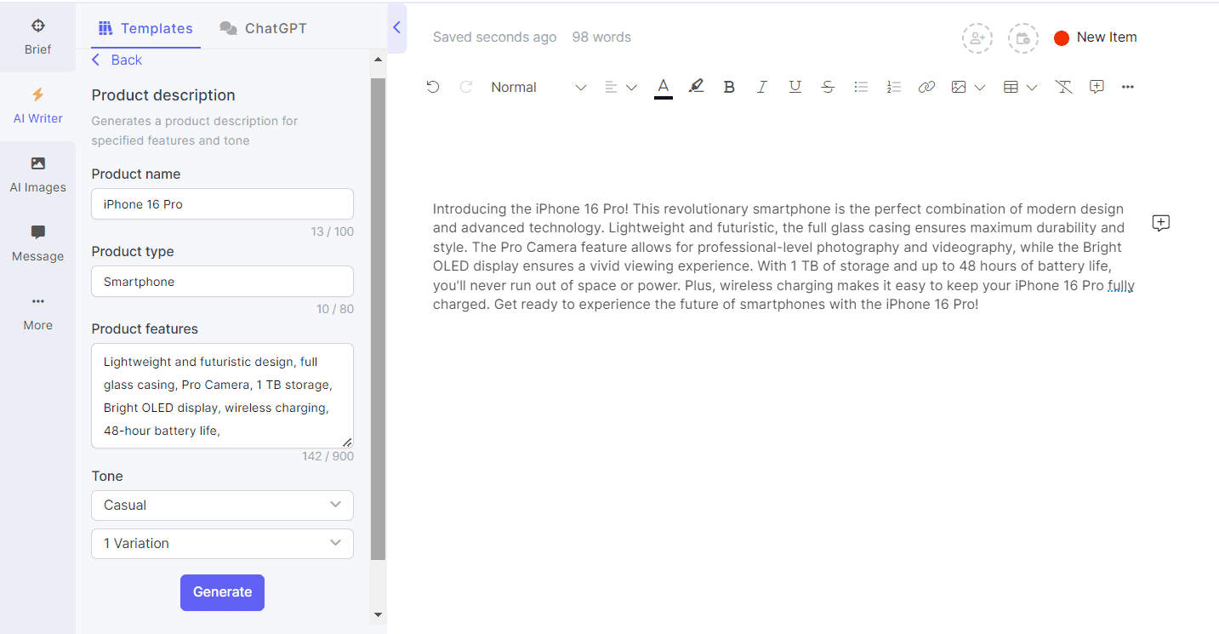Toggle bold formatting
Viewport: 1219px width, 634px height.
pos(729,87)
